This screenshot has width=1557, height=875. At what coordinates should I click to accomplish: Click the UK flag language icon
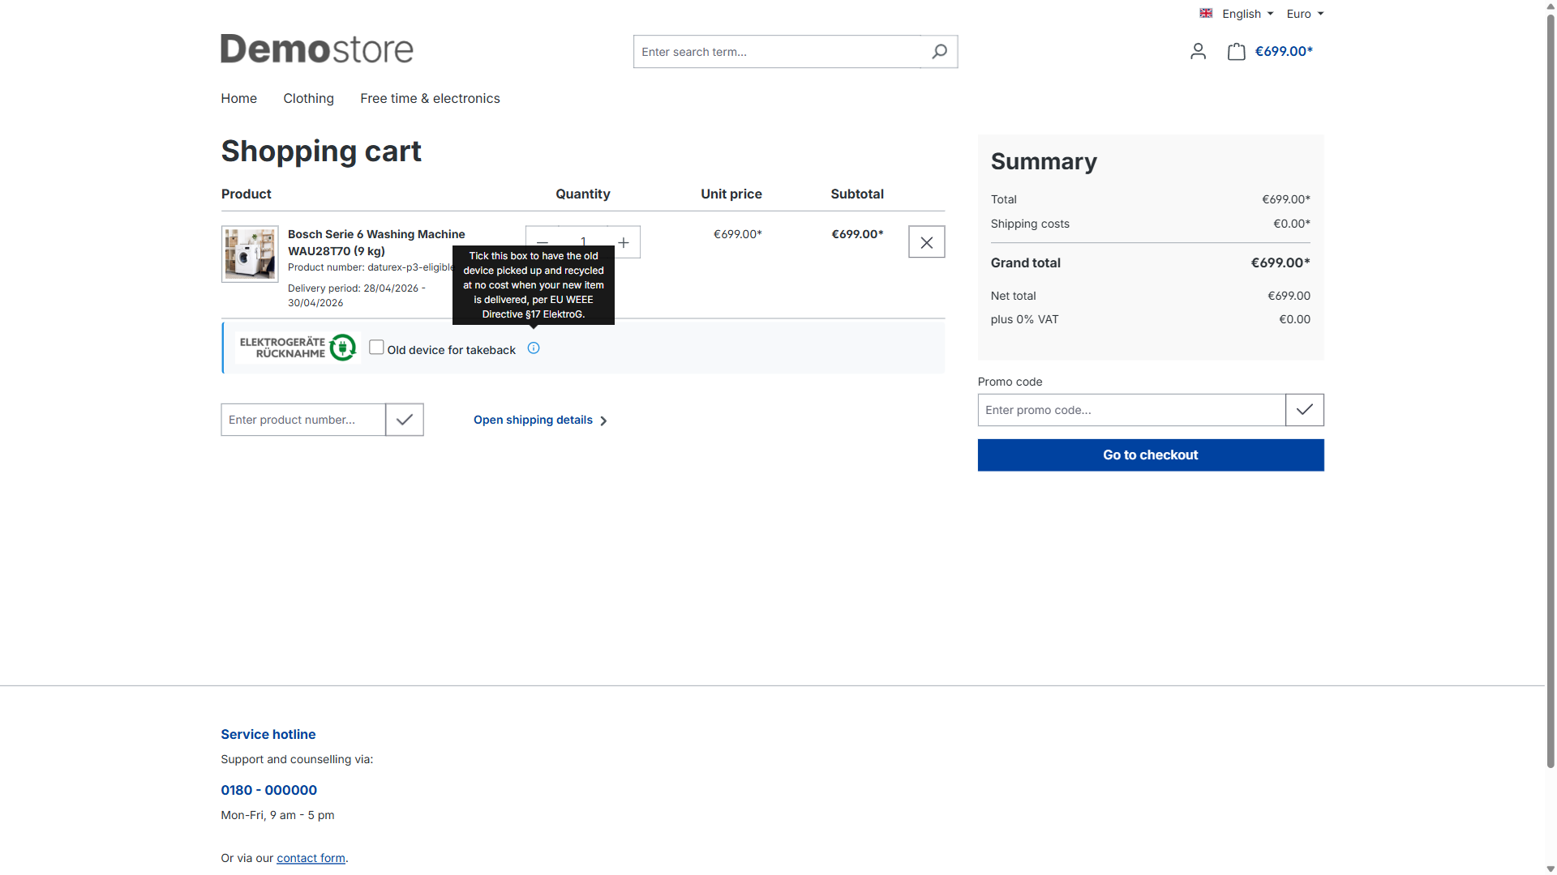pos(1206,14)
